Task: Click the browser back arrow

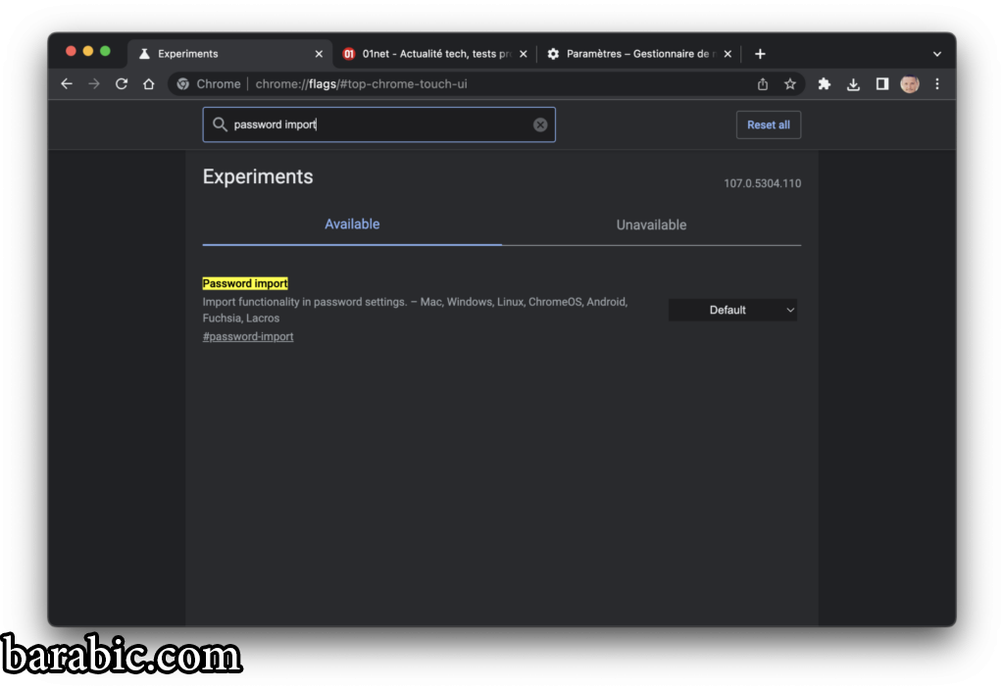Action: click(67, 84)
